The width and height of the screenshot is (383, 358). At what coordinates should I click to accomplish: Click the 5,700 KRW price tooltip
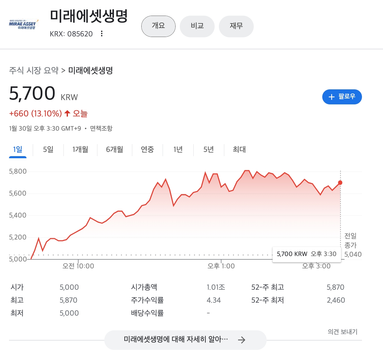[x=307, y=254]
